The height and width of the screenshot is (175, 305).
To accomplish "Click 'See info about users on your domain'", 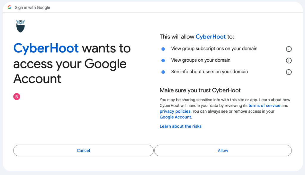I will click(209, 72).
